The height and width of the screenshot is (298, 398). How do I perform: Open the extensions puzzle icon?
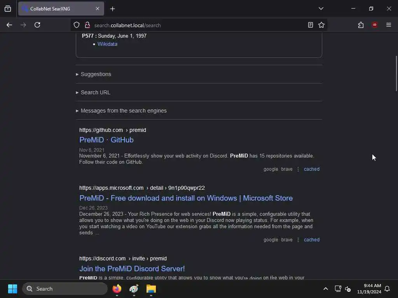[361, 25]
